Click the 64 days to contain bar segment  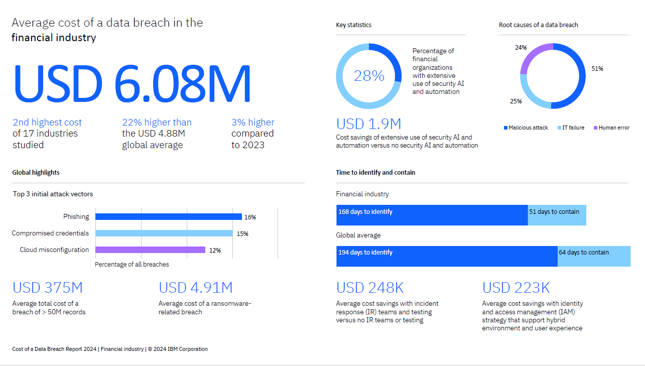pos(594,256)
